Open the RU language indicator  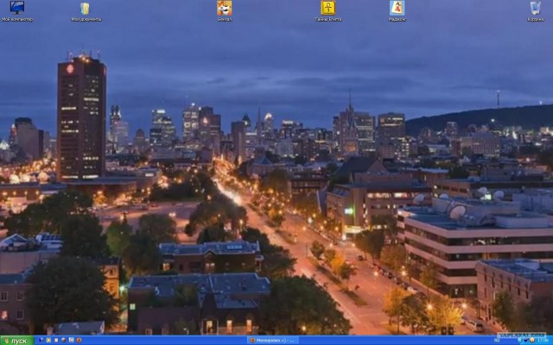(x=497, y=340)
